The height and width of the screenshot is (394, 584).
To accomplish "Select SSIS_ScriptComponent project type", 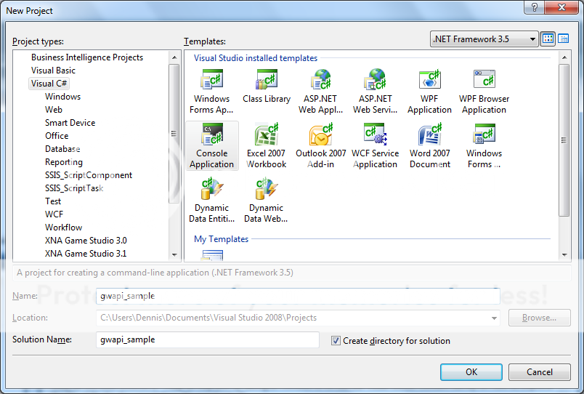I will point(89,174).
